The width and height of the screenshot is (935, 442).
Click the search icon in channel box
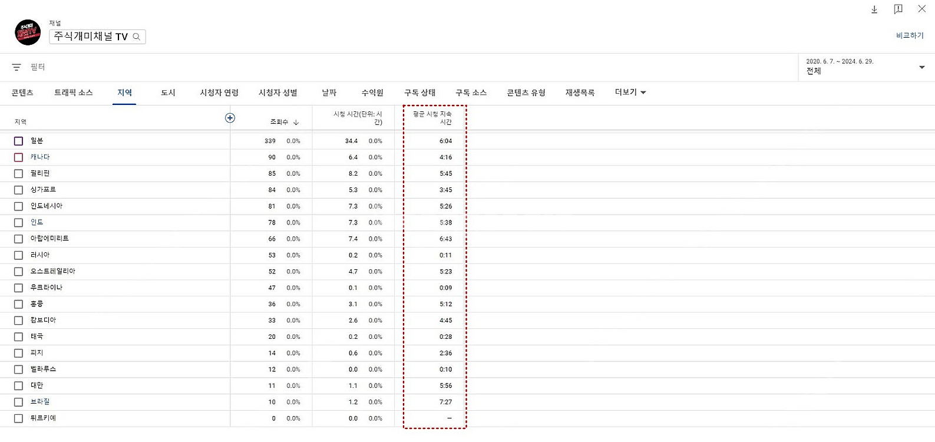(x=137, y=37)
